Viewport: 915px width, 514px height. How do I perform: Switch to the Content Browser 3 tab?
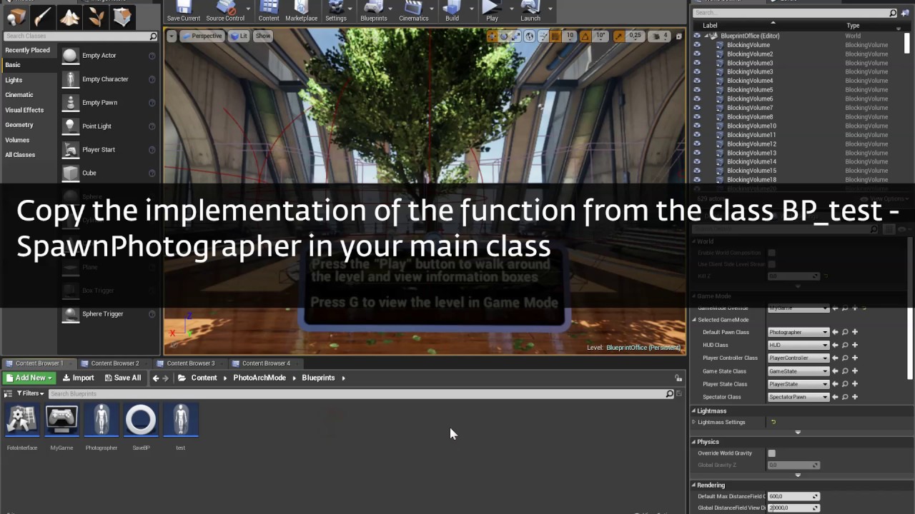(x=190, y=363)
